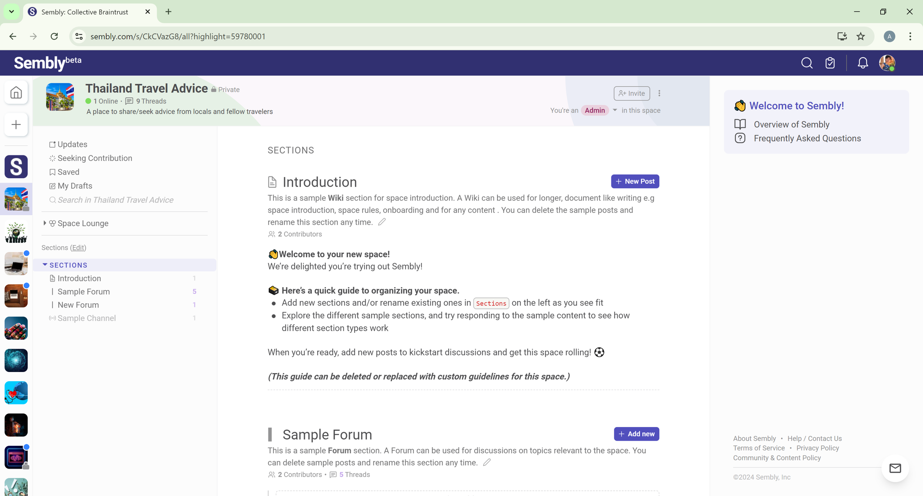Open the Seeking Contribution menu item
This screenshot has width=923, height=496.
(95, 158)
